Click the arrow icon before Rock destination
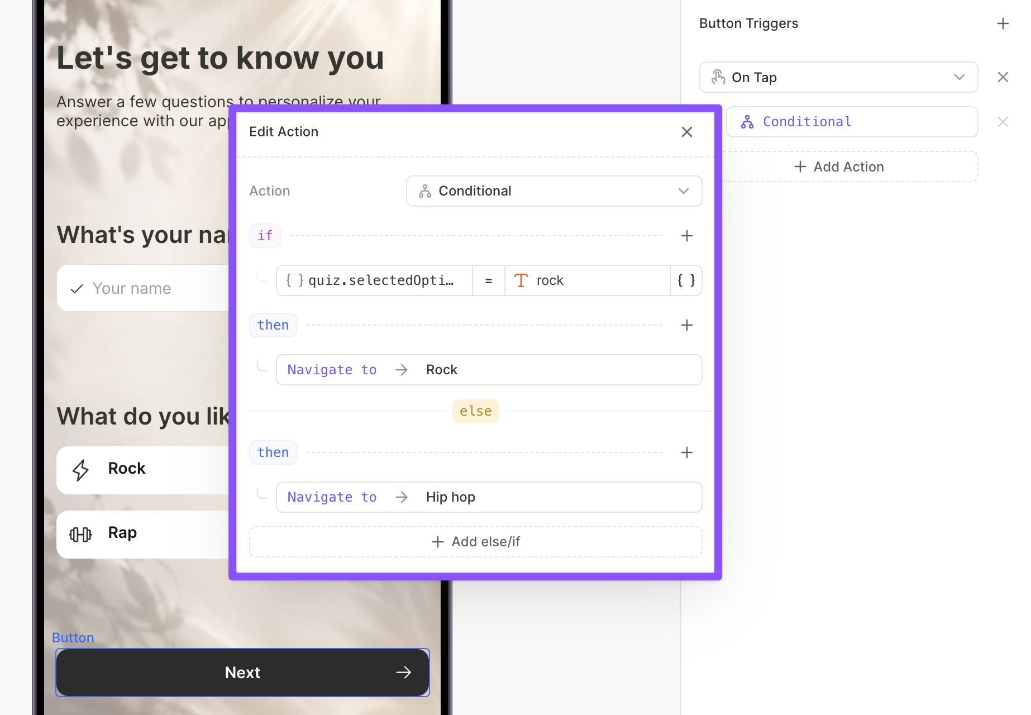The height and width of the screenshot is (715, 1031). click(402, 370)
